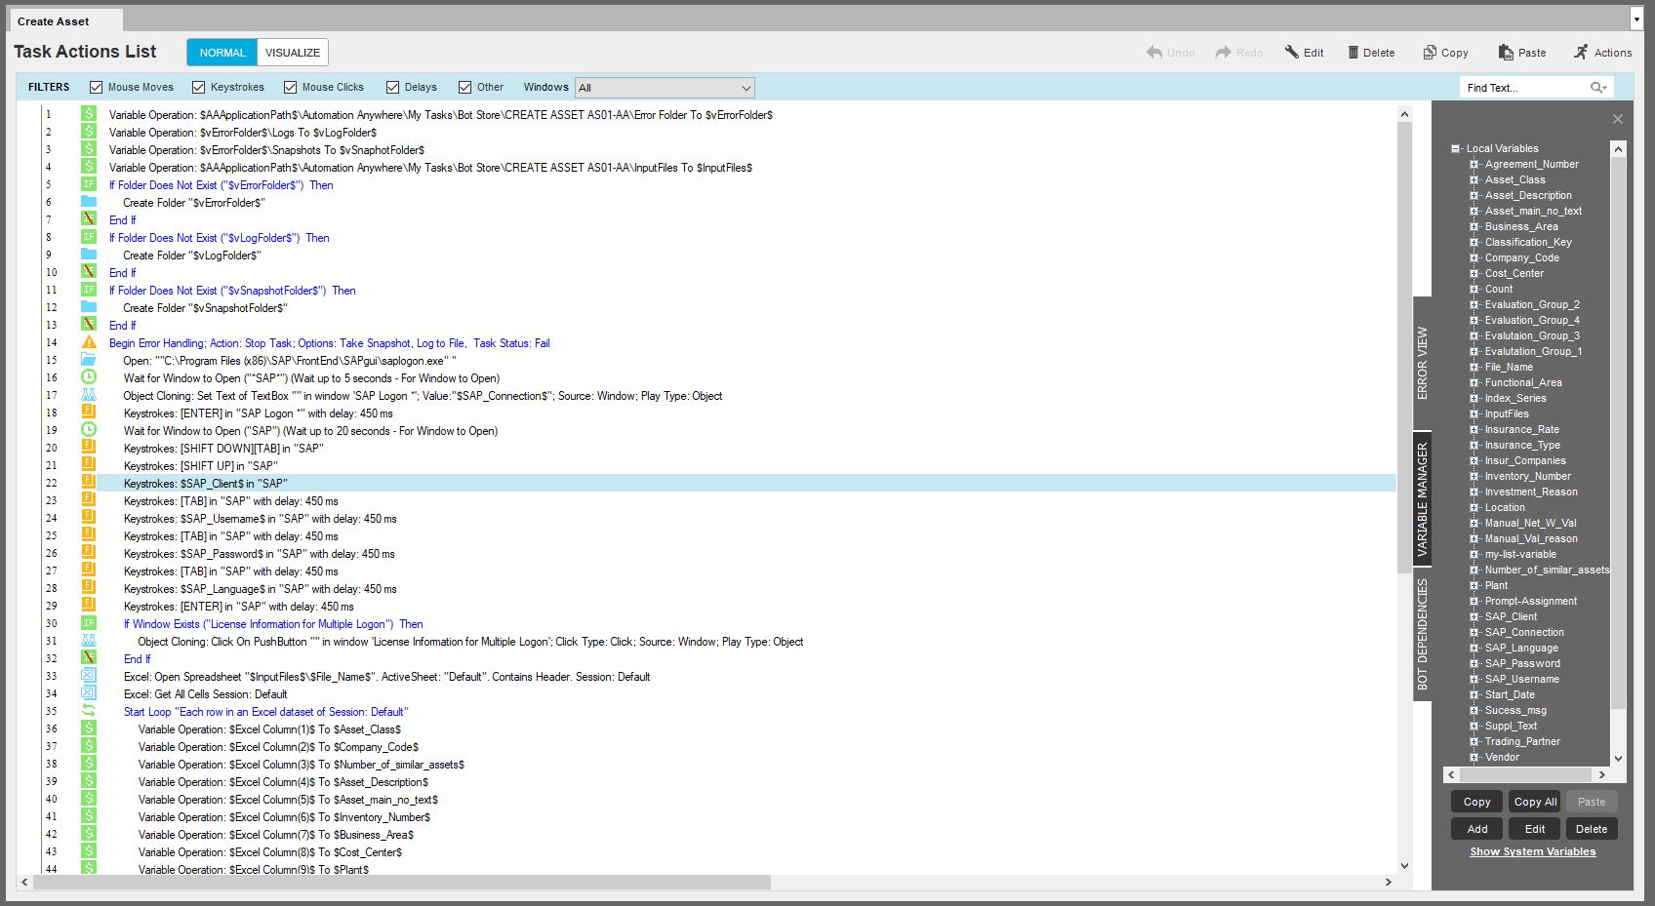Switch to the VISUALIZE view tab
The image size is (1655, 906).
pos(293,53)
